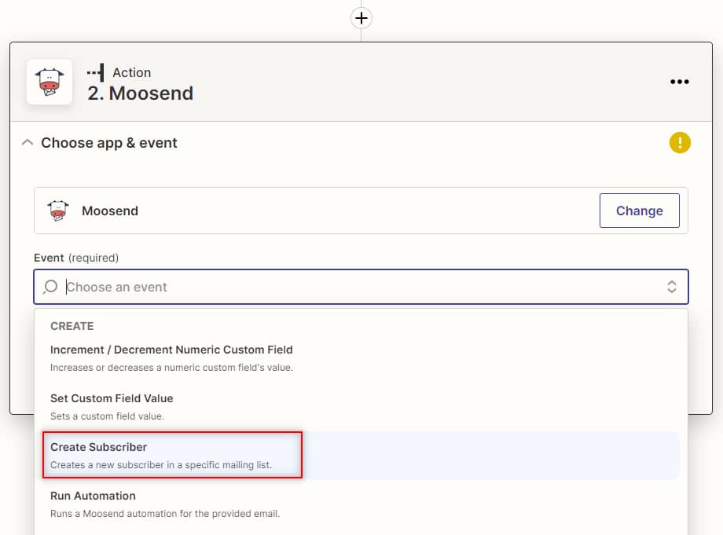Click the Choose app & event heading
723x535 pixels.
pyautogui.click(x=108, y=143)
